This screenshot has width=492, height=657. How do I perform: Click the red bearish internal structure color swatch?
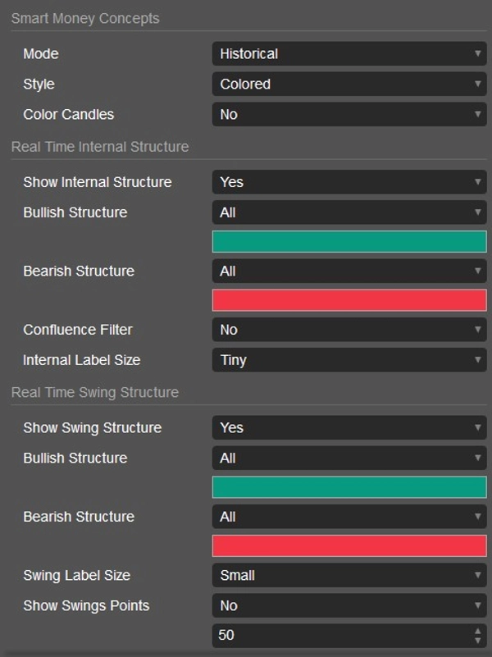348,300
